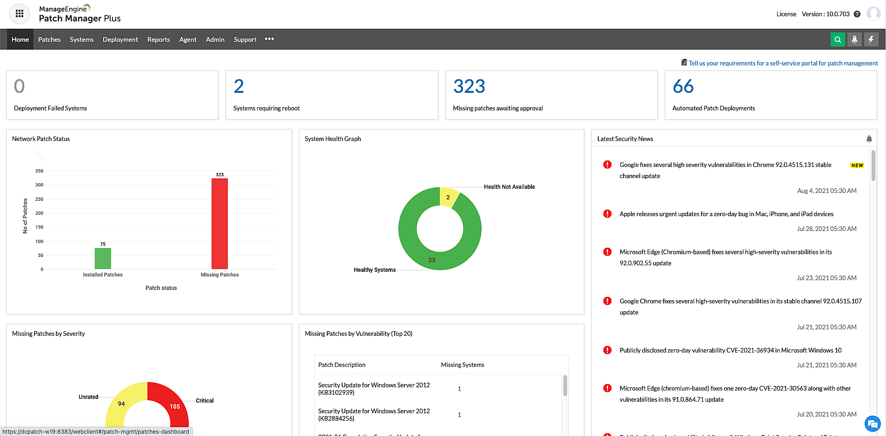Click the green search icon

click(838, 39)
